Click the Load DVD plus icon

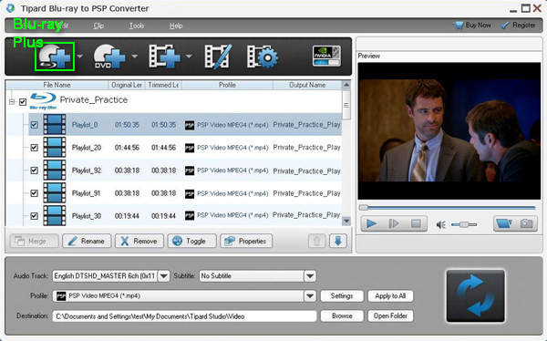coord(109,57)
